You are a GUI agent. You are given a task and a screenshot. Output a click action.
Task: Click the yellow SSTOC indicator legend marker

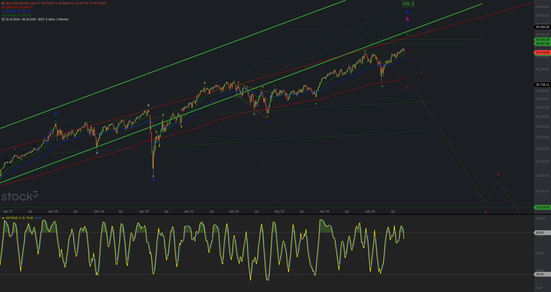point(3,218)
